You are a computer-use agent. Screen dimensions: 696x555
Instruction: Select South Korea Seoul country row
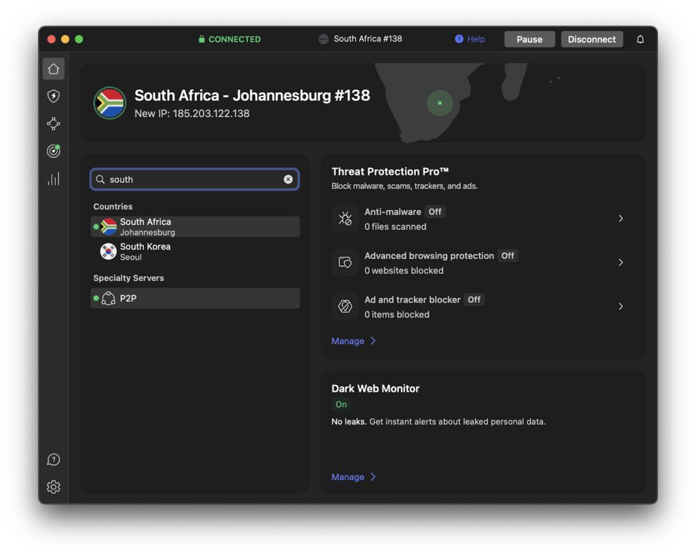195,252
